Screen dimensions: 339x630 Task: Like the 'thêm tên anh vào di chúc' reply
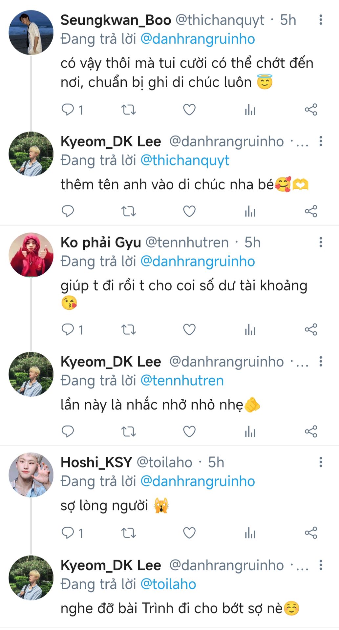coord(189,211)
